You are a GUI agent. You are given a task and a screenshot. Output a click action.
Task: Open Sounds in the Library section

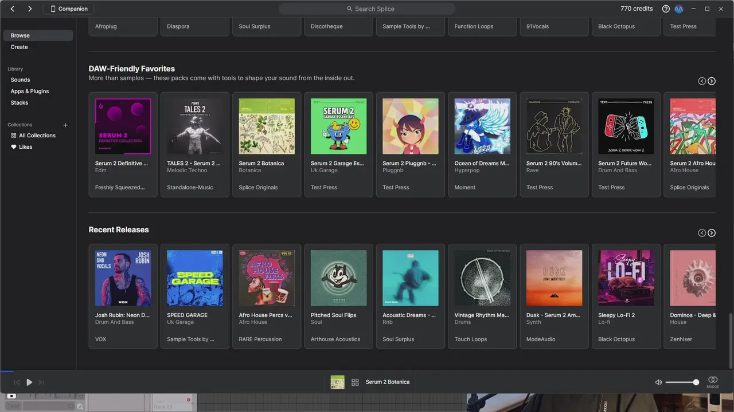coord(20,80)
